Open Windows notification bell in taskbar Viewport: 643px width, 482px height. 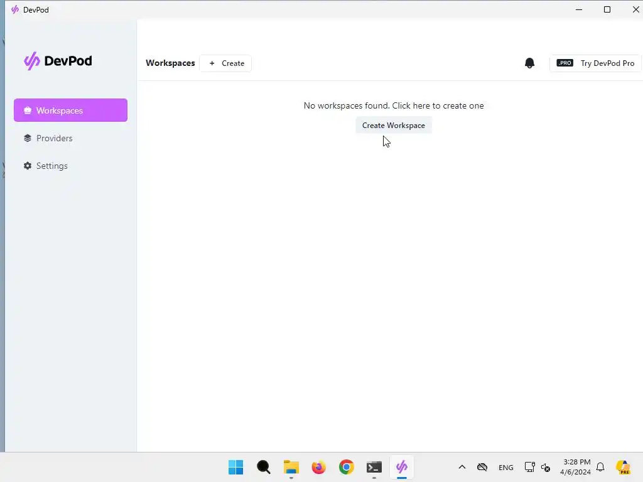point(600,467)
